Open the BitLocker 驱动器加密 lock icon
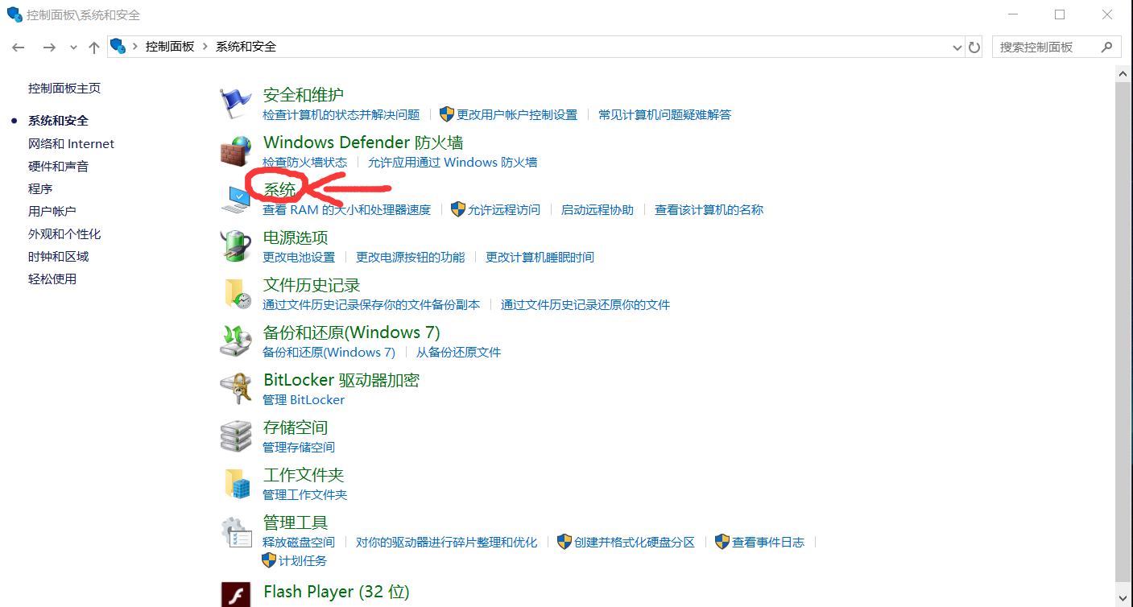Screen dimensions: 1133x607 (236, 388)
